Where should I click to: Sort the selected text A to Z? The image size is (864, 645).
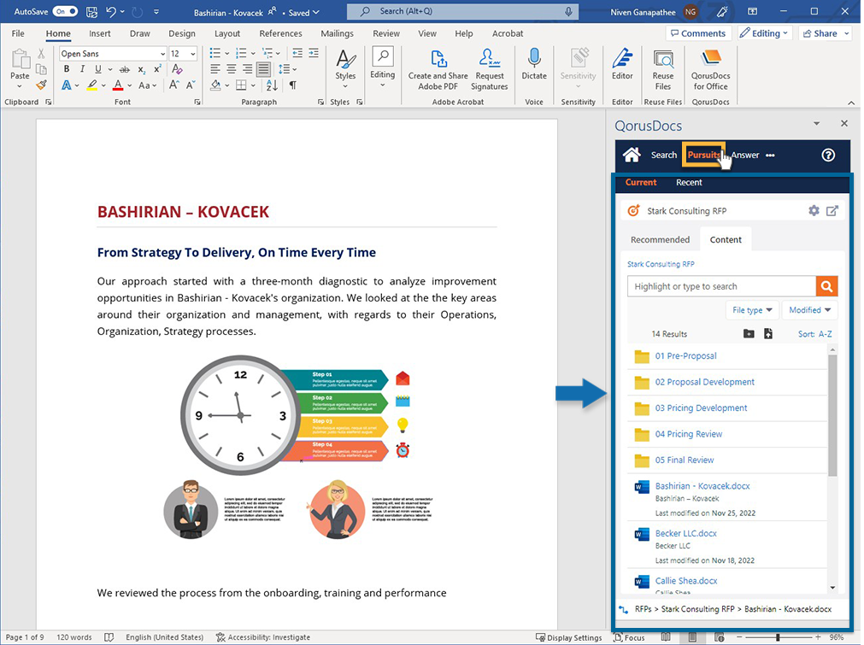272,85
